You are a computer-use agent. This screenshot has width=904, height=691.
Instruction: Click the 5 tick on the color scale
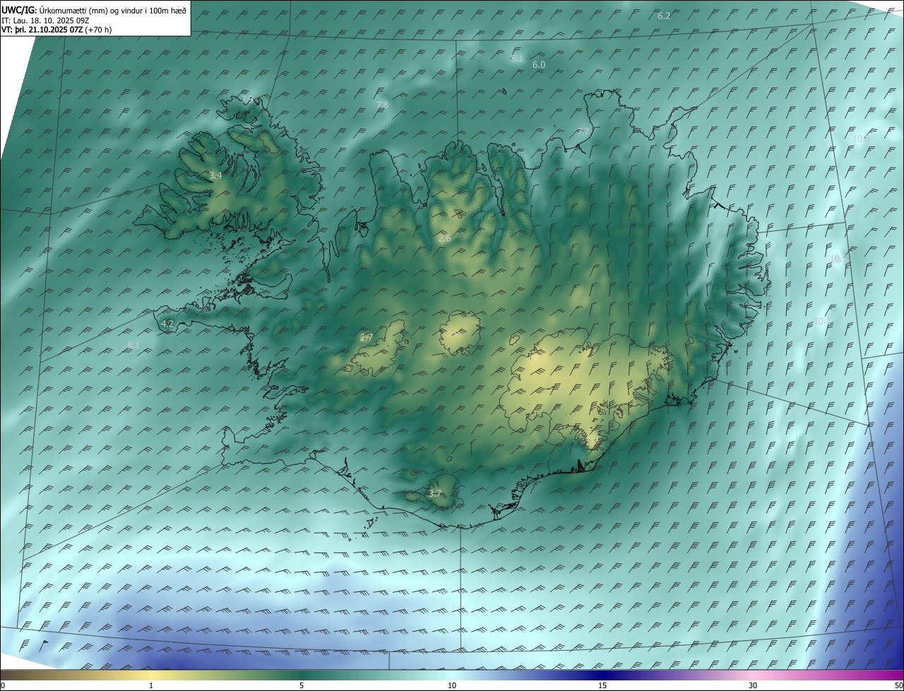coord(302,685)
